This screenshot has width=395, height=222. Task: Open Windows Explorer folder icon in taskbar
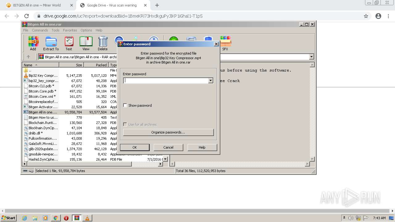coord(35,218)
